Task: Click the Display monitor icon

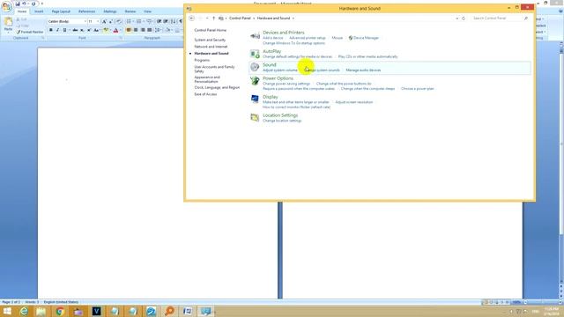Action: (255, 99)
